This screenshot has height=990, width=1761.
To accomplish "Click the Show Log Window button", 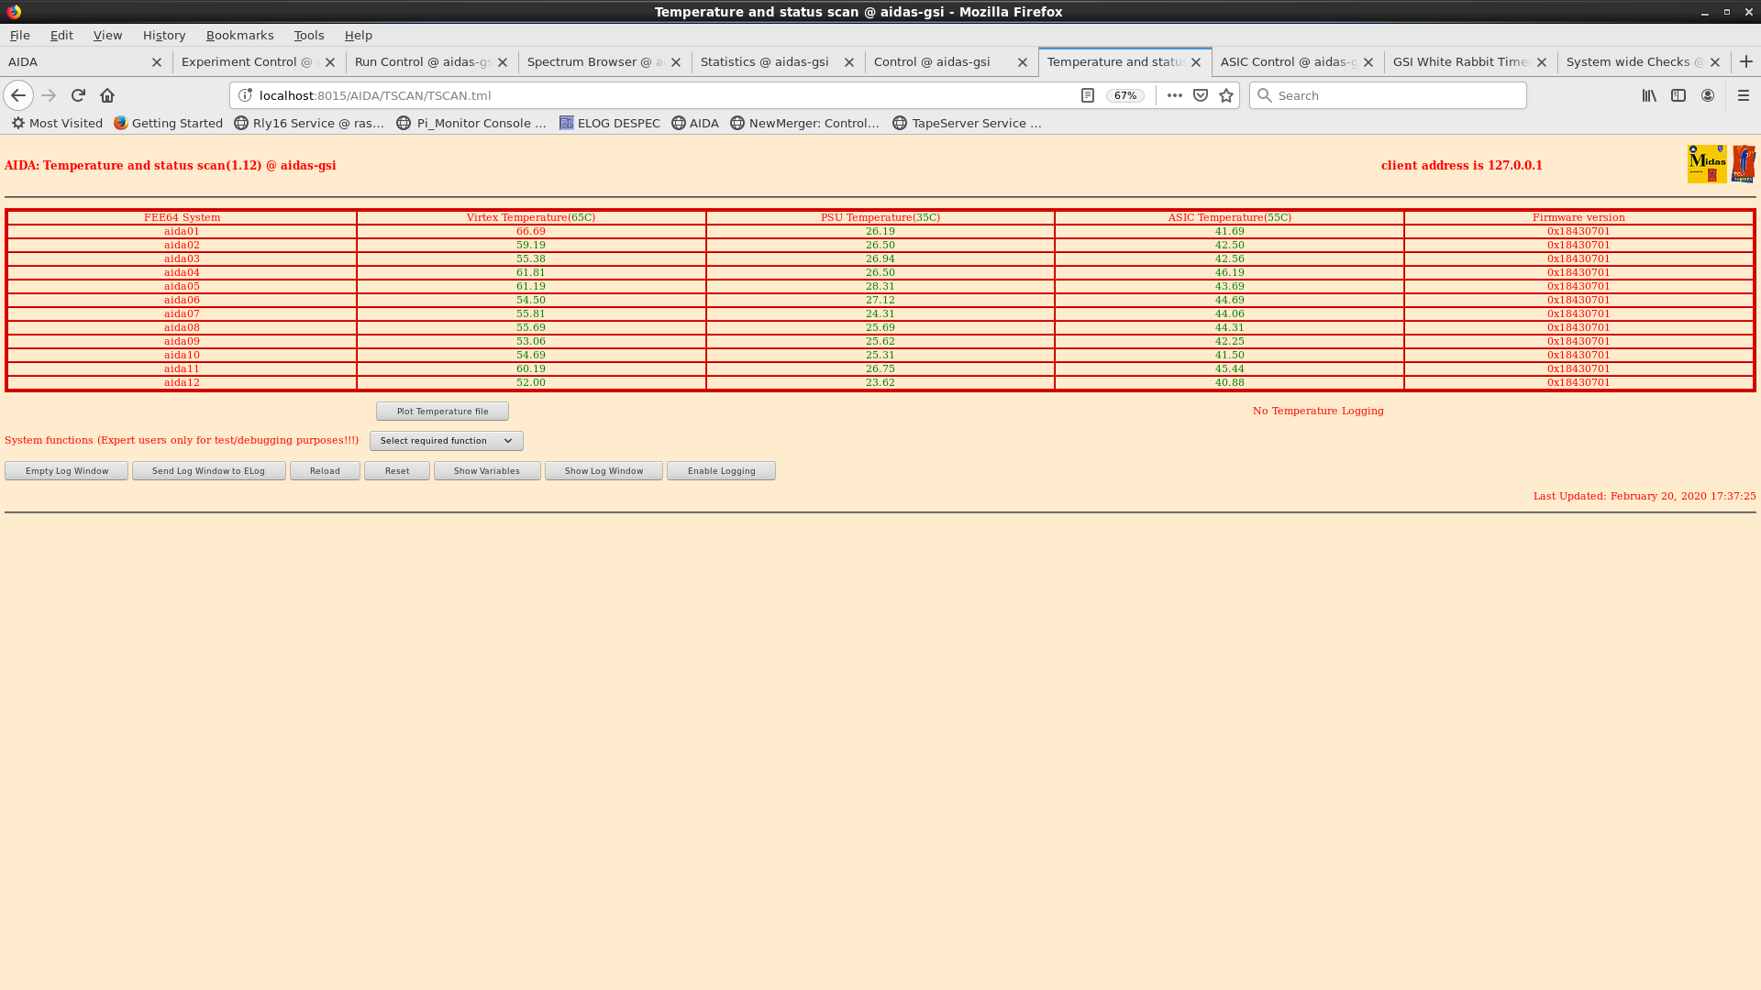I will [x=604, y=471].
